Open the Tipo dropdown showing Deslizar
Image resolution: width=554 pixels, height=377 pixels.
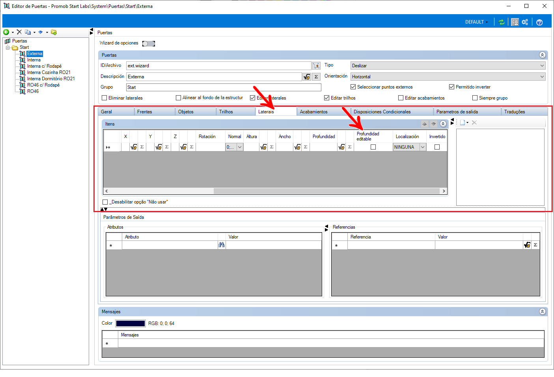448,66
